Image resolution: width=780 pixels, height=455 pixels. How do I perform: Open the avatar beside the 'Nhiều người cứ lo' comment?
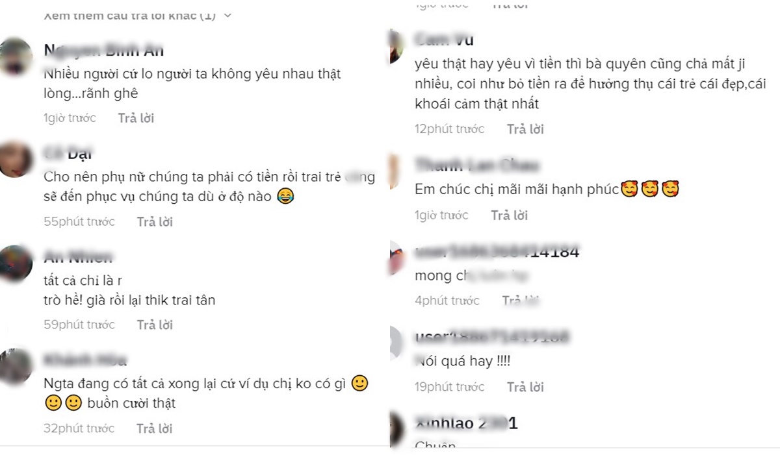pyautogui.click(x=14, y=56)
